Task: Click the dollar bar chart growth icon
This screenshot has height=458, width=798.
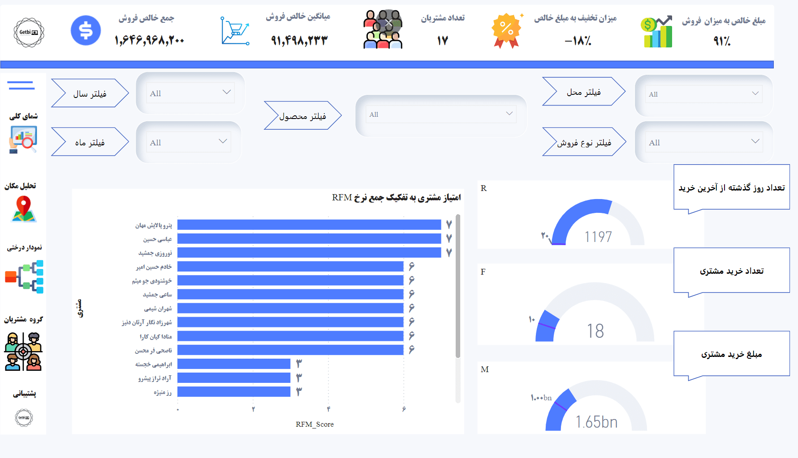Action: [657, 31]
